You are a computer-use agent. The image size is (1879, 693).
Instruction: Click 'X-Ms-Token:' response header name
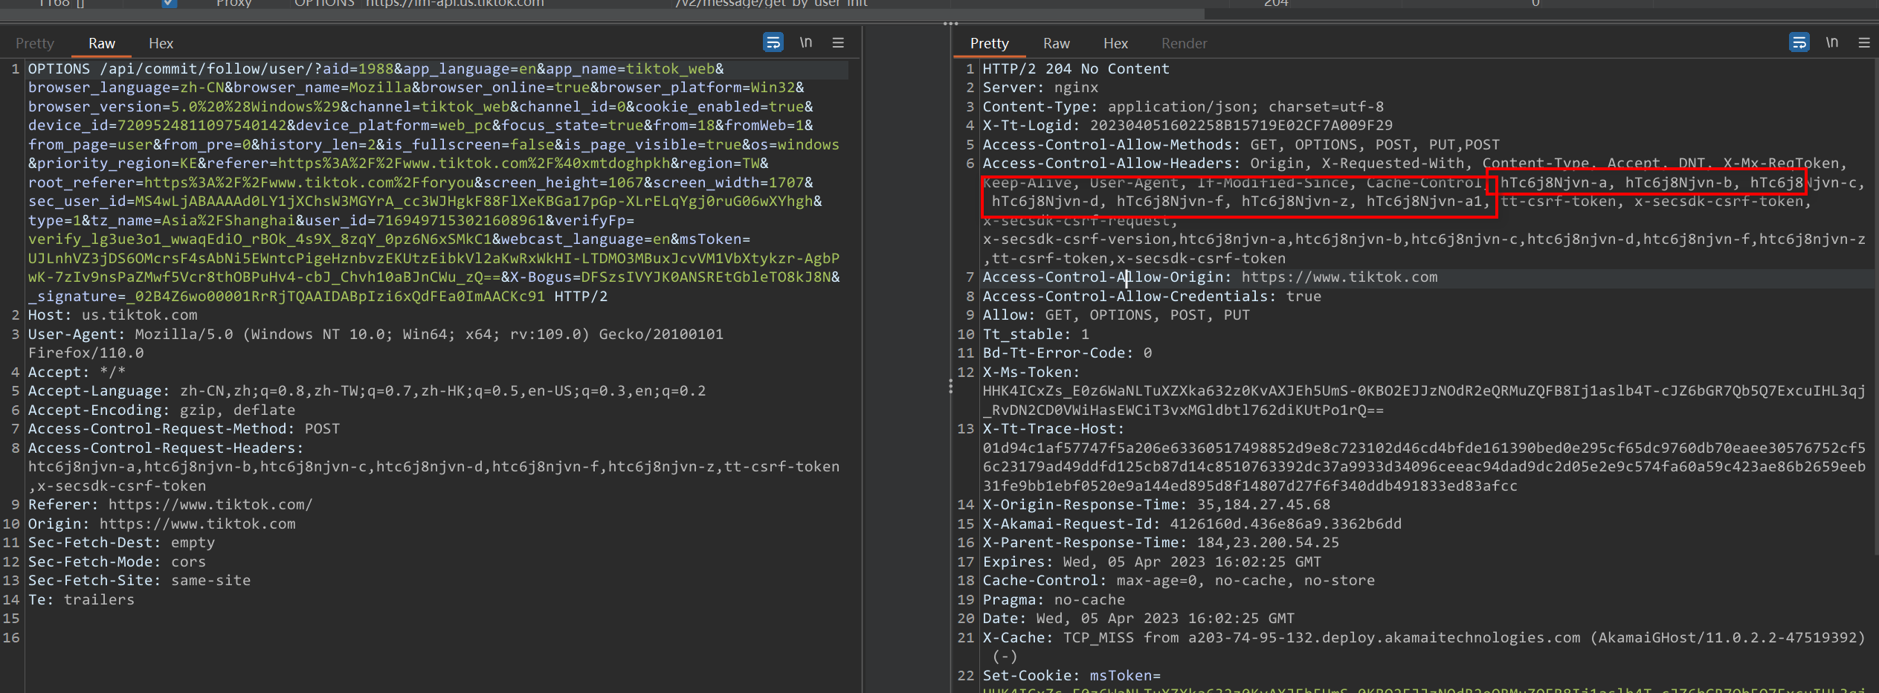pyautogui.click(x=1031, y=372)
